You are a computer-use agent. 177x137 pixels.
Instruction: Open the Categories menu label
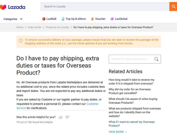point(10,19)
